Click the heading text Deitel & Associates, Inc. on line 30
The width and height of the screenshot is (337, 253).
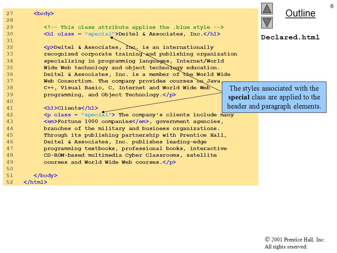161,34
